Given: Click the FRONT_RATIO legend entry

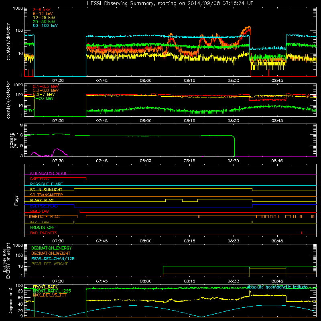Looking at the screenshot, I should [46, 287].
